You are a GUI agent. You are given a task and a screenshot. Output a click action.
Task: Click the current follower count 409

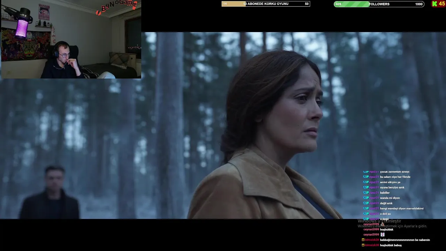click(338, 4)
